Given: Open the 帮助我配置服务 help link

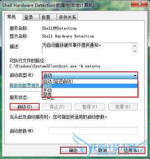Looking at the screenshot, I should click(26, 85).
